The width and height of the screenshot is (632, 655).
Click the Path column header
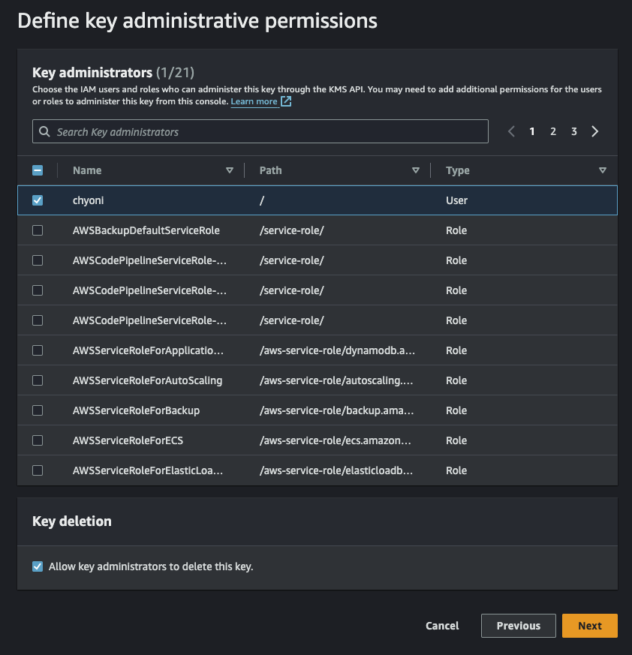point(270,170)
